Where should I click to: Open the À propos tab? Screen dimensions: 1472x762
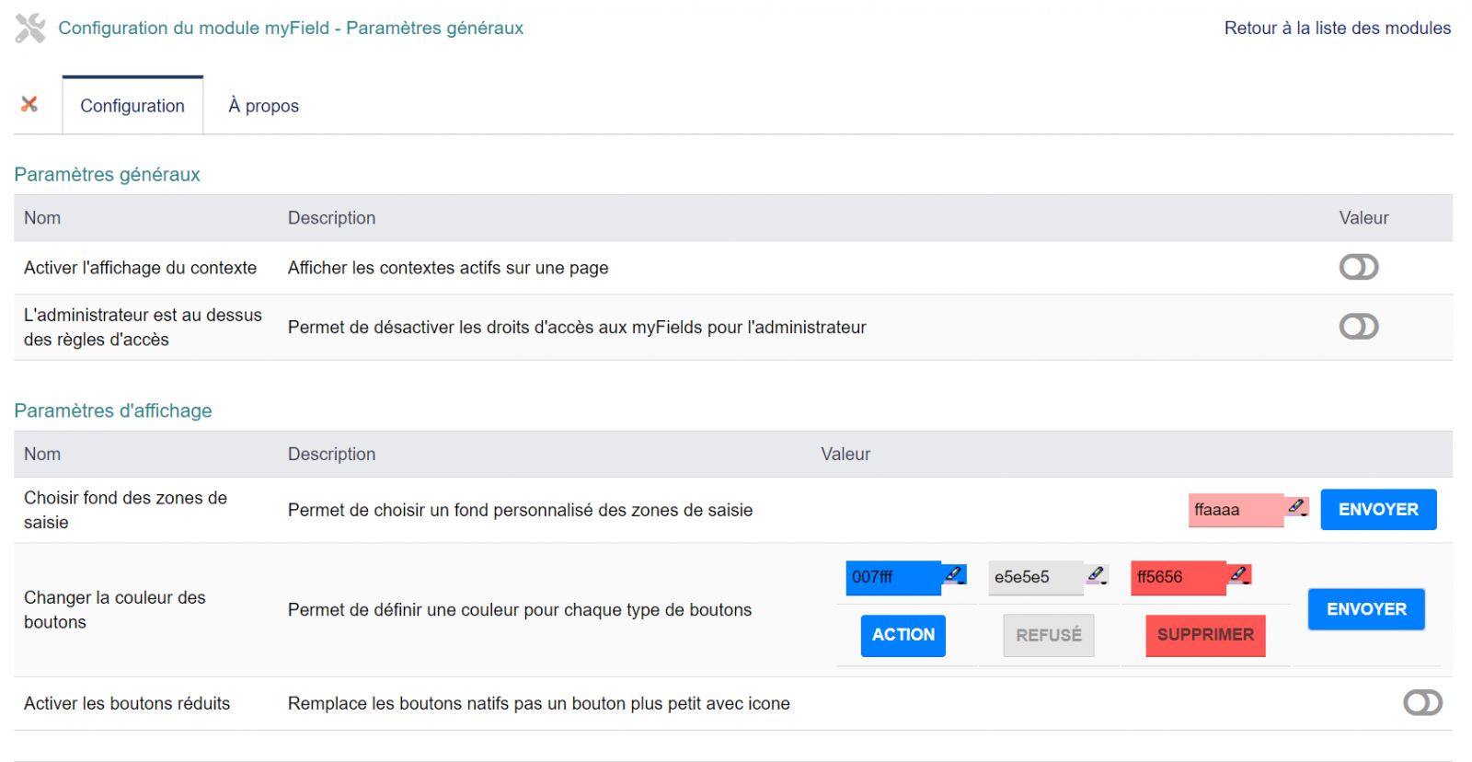point(263,106)
